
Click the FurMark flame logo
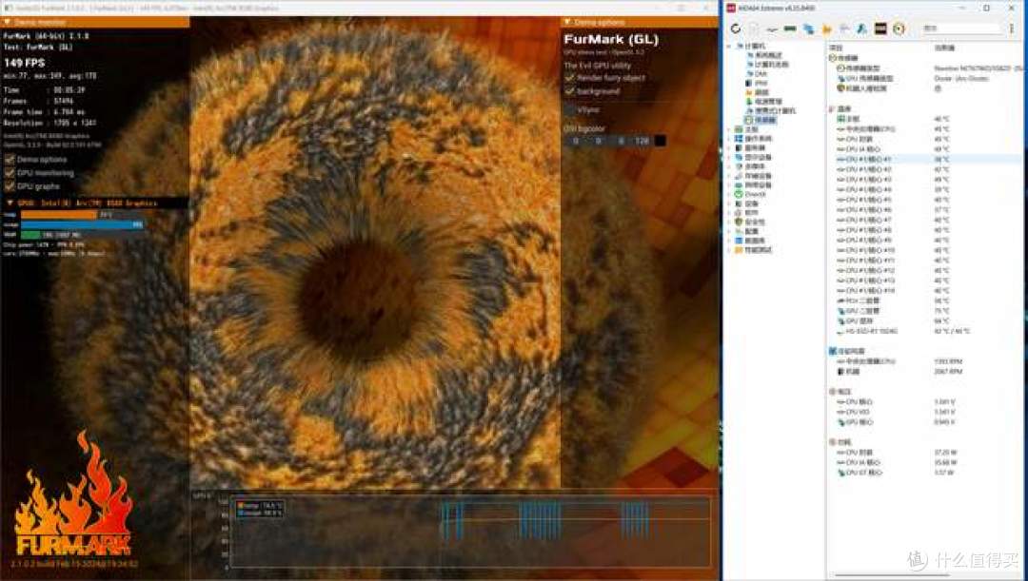tap(72, 494)
